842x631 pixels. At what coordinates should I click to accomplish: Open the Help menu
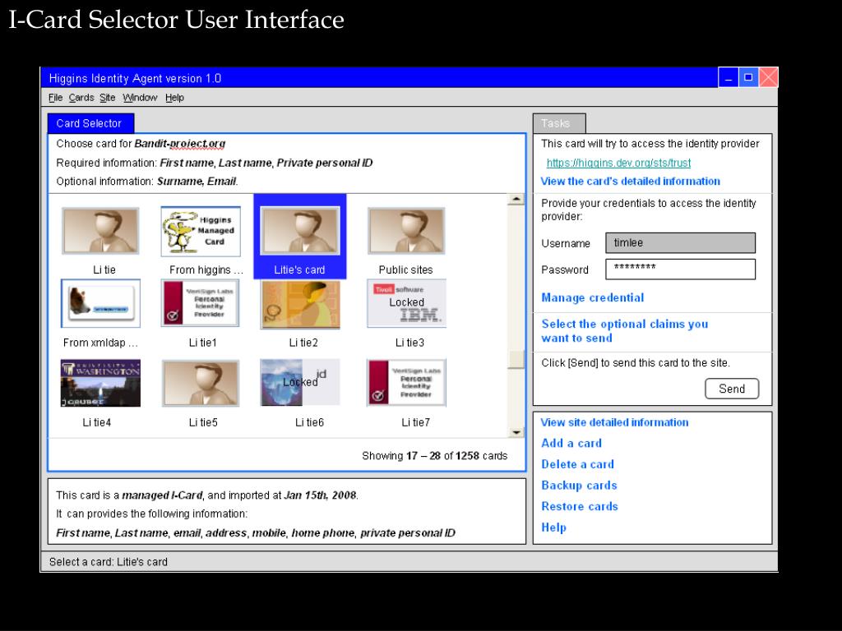click(x=174, y=98)
